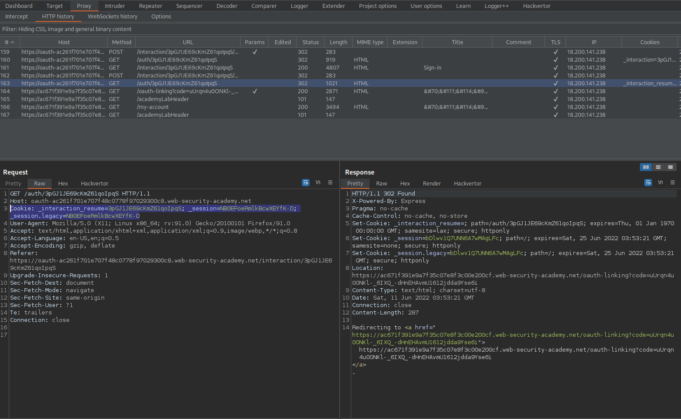Image resolution: width=681 pixels, height=419 pixels.
Task: Open the Response pane hamburger options menu
Action: 673,182
